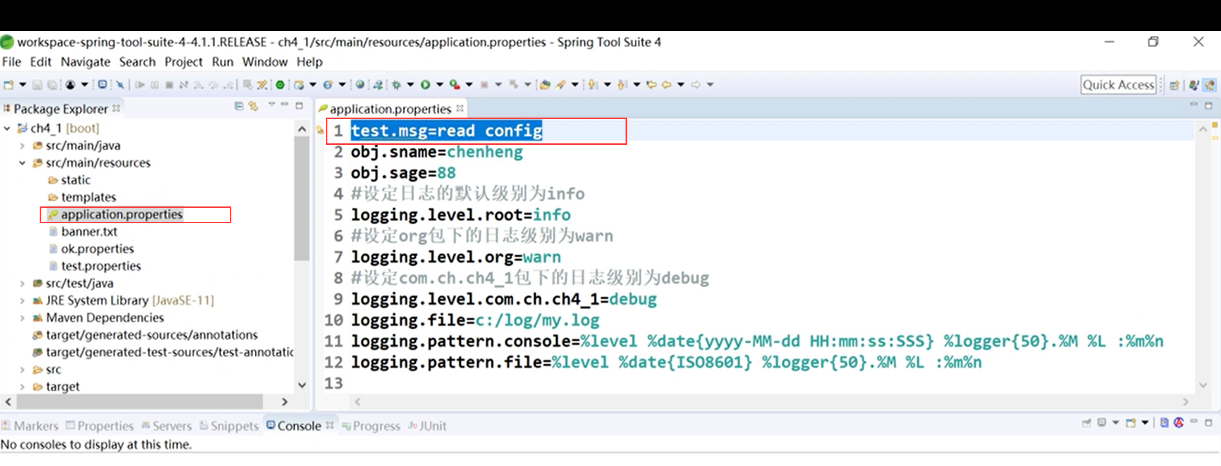Click the Properties tab in bottom panel
The height and width of the screenshot is (466, 1221).
(x=100, y=426)
